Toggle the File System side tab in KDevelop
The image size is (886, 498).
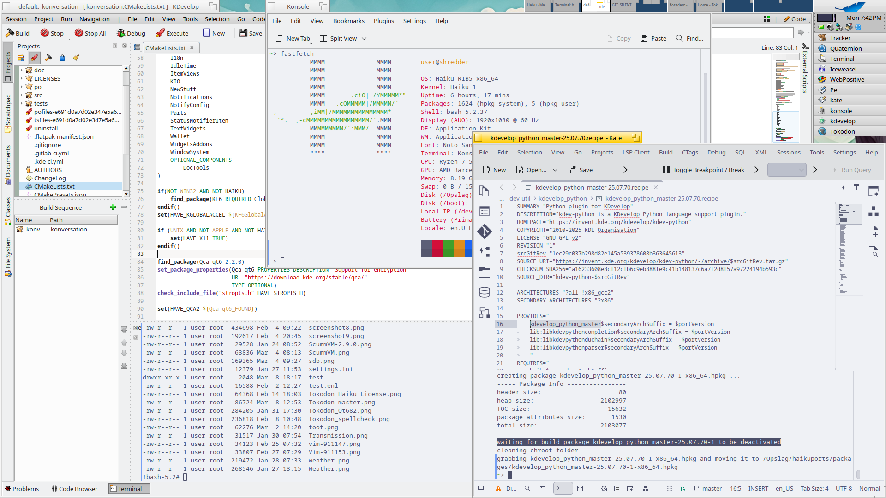[x=8, y=257]
